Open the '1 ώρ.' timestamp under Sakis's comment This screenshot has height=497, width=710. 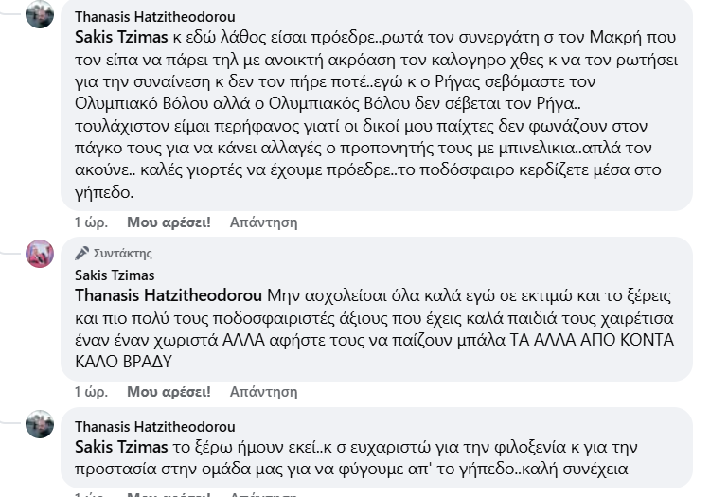click(91, 390)
